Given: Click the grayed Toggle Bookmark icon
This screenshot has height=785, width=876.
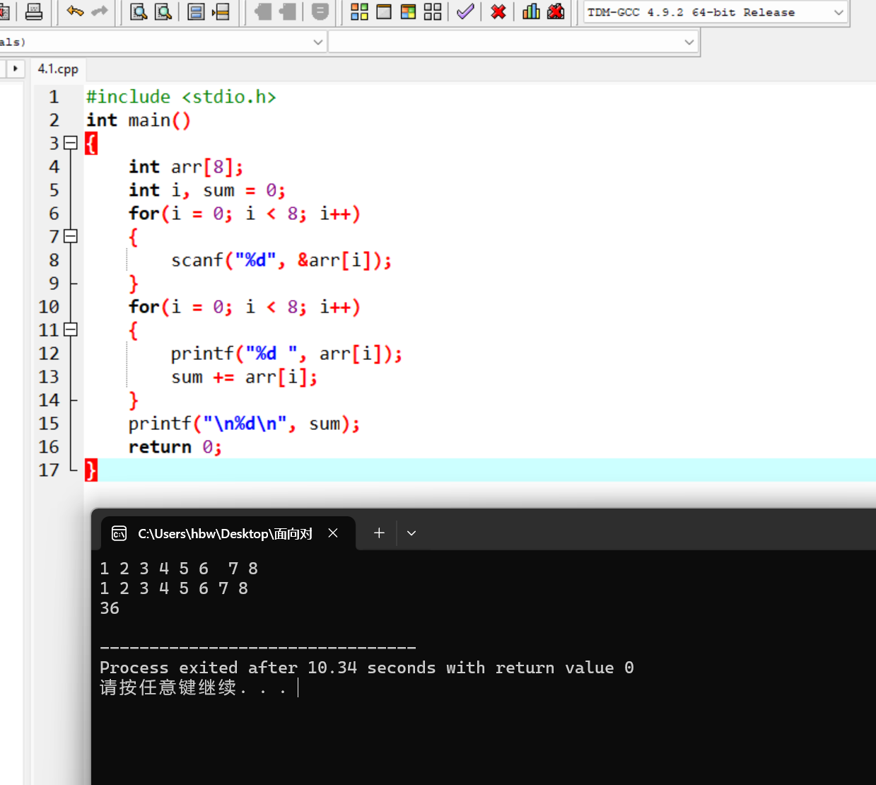Looking at the screenshot, I should click(x=288, y=11).
